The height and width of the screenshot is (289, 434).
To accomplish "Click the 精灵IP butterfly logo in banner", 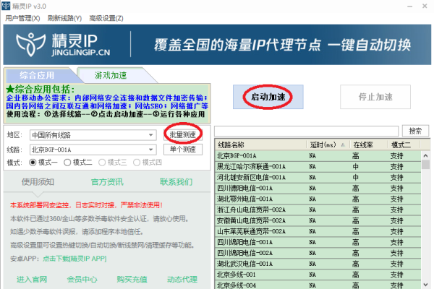I will [x=30, y=44].
